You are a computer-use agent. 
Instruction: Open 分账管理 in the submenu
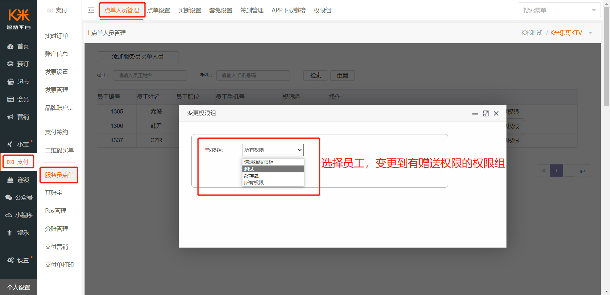pos(56,229)
